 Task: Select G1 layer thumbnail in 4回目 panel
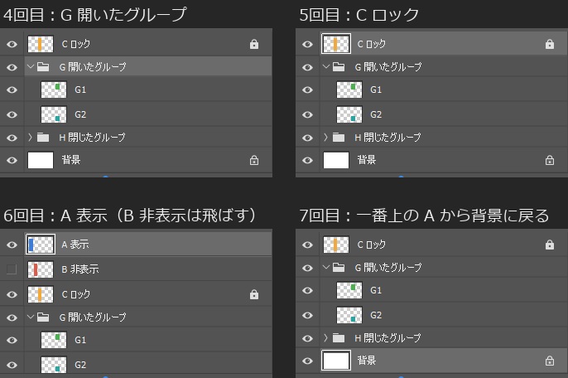tap(54, 90)
